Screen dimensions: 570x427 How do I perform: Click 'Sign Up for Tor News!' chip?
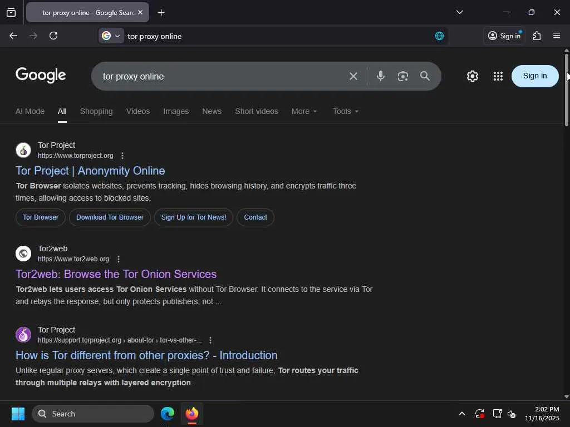(x=193, y=217)
